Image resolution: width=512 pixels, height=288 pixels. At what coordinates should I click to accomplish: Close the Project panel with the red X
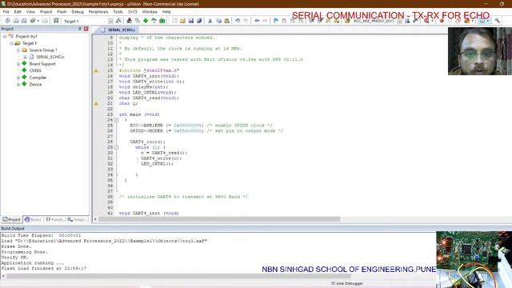[x=86, y=29]
